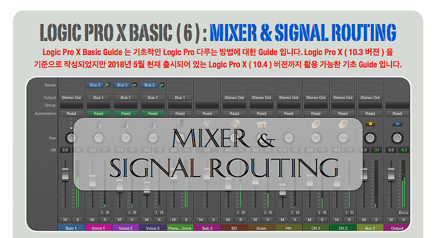The image size is (435, 238).
Task: Click the HH channel volume fader
Action: coord(282,190)
